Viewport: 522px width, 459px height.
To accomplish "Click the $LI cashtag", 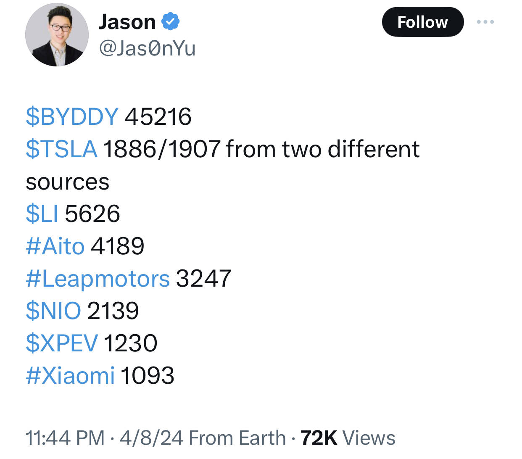I will [42, 214].
